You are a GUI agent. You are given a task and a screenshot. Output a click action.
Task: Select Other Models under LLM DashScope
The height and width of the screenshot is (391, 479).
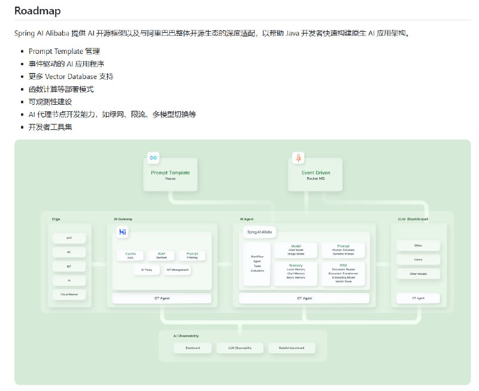(x=419, y=272)
